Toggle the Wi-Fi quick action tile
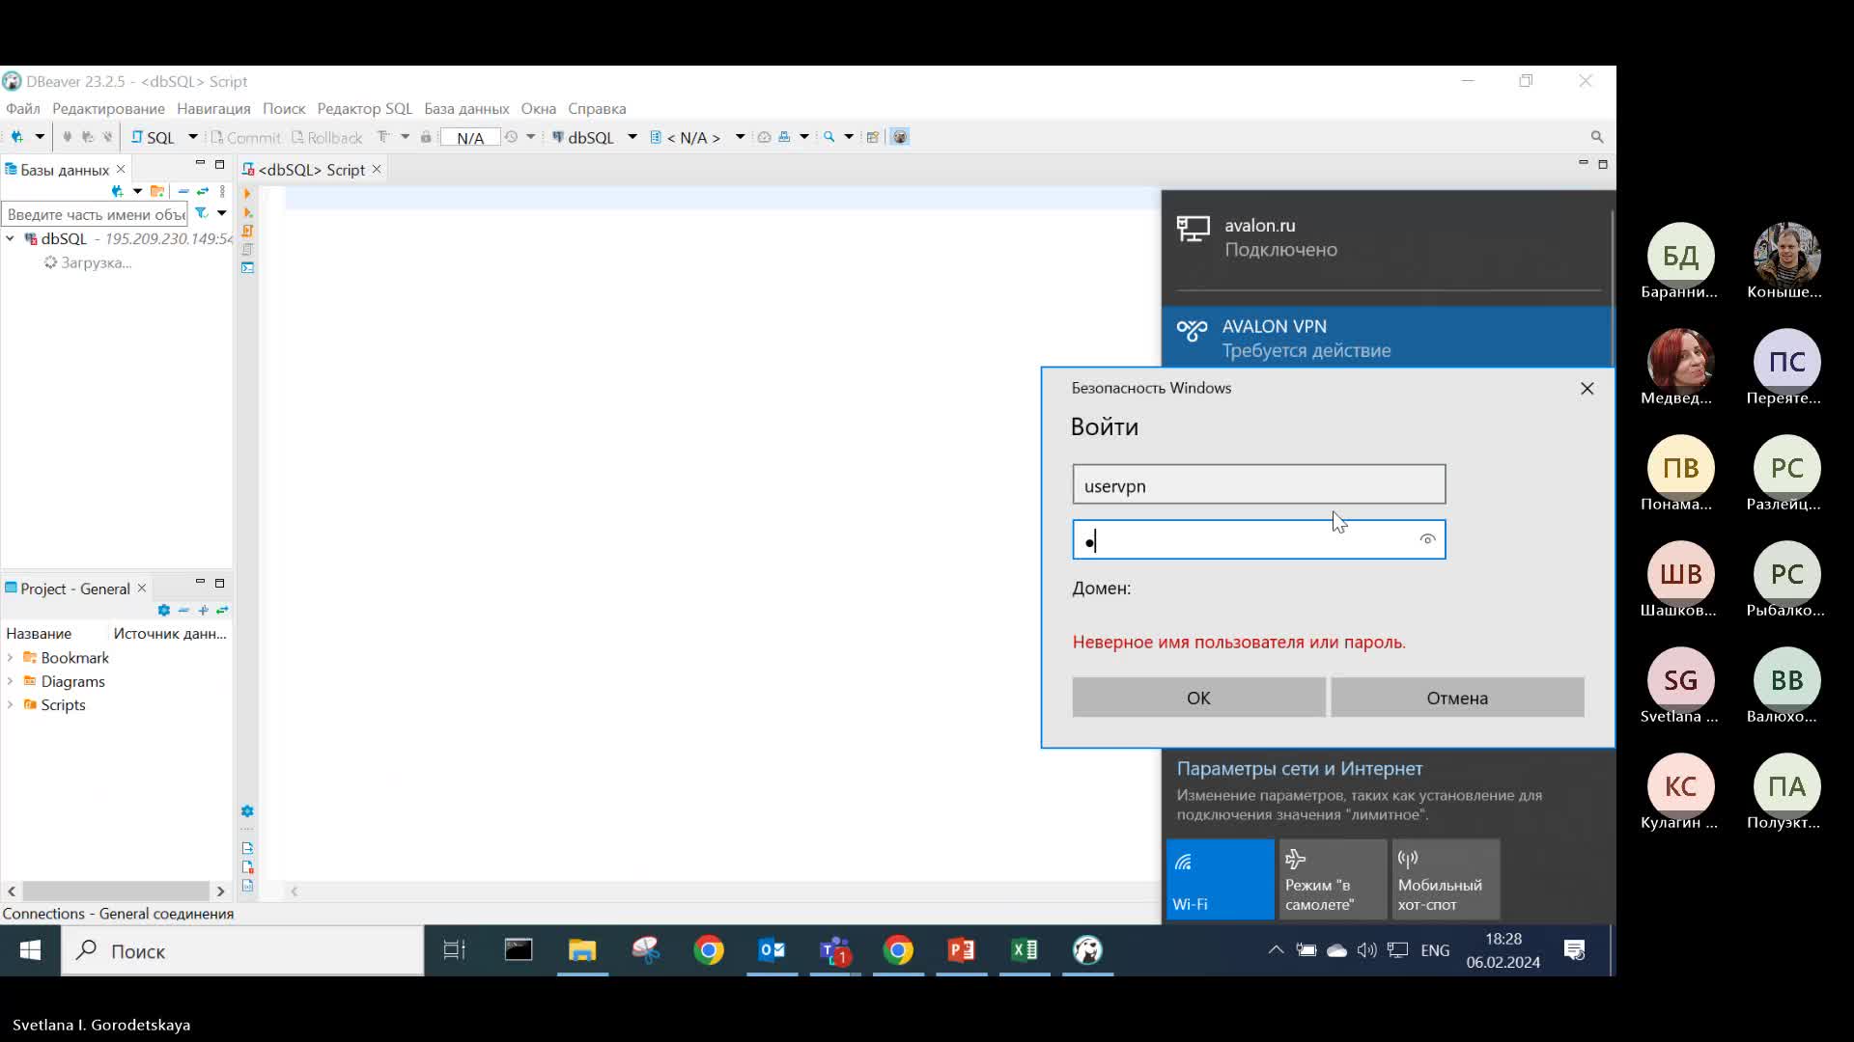Screen dimensions: 1854x1042 click(x=1220, y=879)
